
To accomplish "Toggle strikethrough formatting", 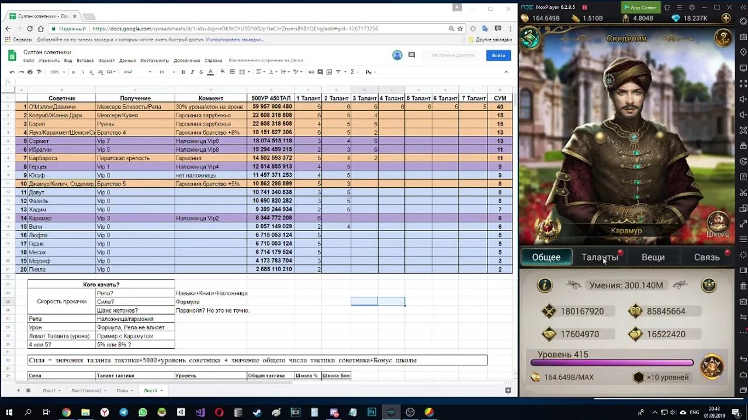I will click(x=202, y=72).
